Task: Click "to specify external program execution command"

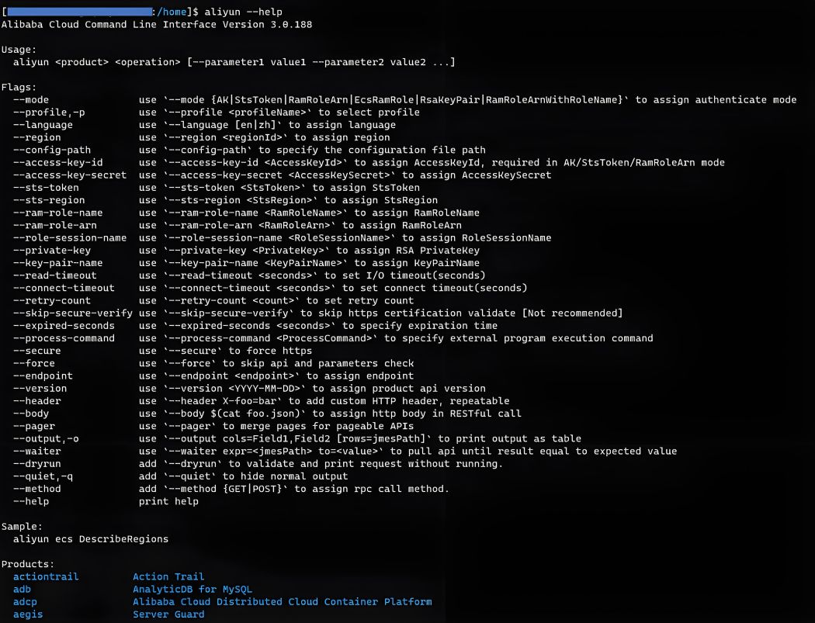Action: [518, 338]
